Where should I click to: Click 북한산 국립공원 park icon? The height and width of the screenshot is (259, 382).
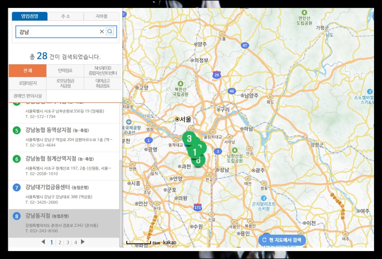(x=181, y=83)
